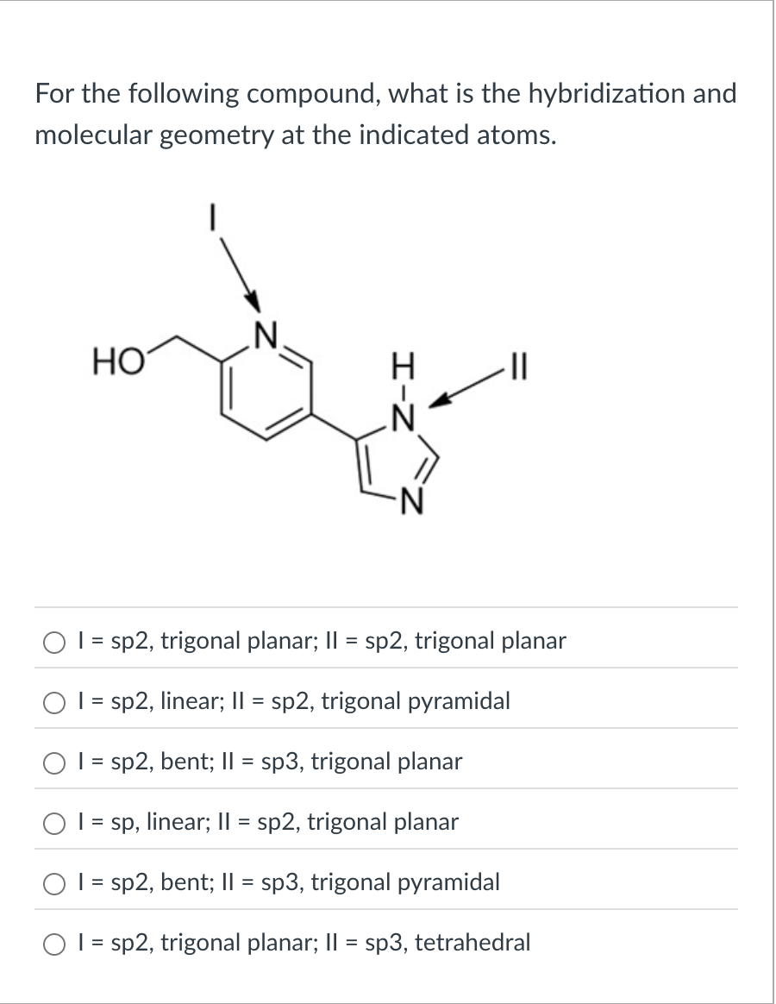The image size is (776, 1004).
Task: Click answer text starting 'I = sp, linear'
Action: [x=267, y=821]
